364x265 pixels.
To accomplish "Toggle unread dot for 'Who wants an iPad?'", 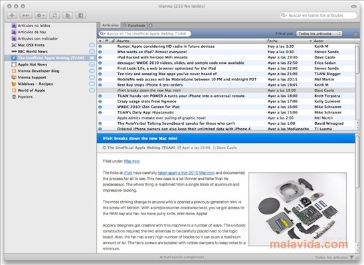I will (x=100, y=52).
